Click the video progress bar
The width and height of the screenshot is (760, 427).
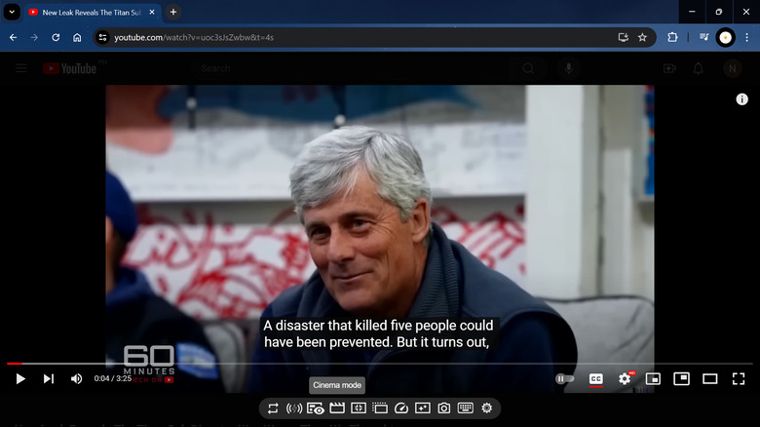click(379, 364)
